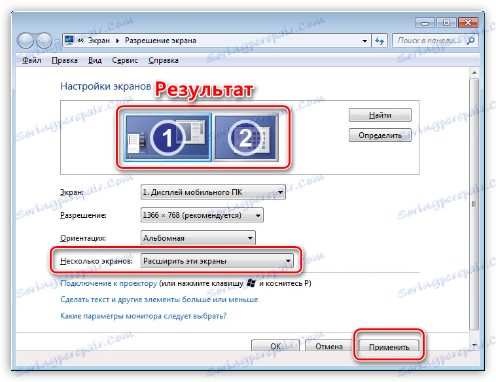The width and height of the screenshot is (496, 382).
Task: Select monitor 2 thumbnail
Action: click(246, 137)
